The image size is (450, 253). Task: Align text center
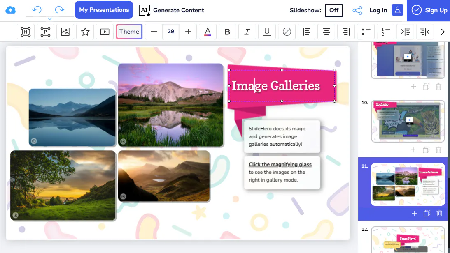(326, 32)
